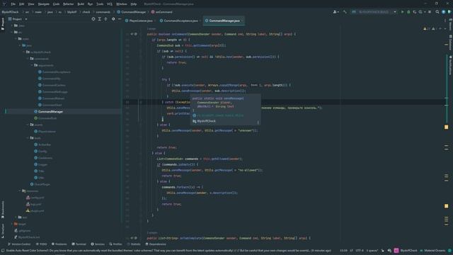
Task: Click the build hammer icon
Action: point(345,12)
